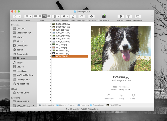Click Rotate Left in preview

point(109,97)
